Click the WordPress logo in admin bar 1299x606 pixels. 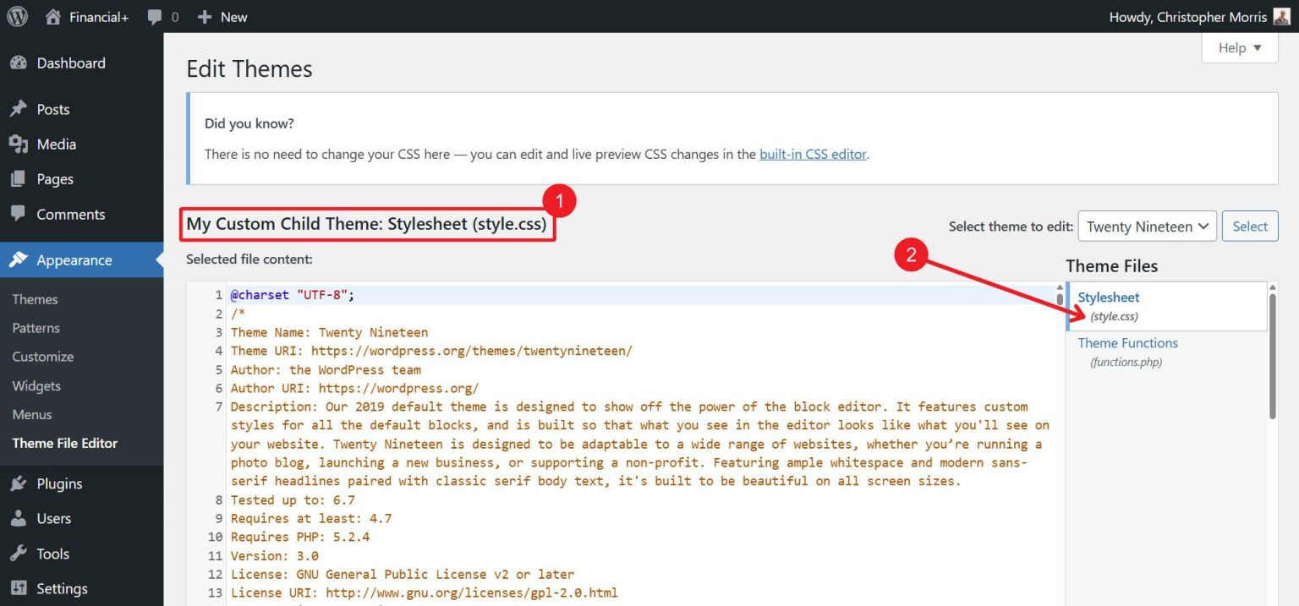point(17,16)
